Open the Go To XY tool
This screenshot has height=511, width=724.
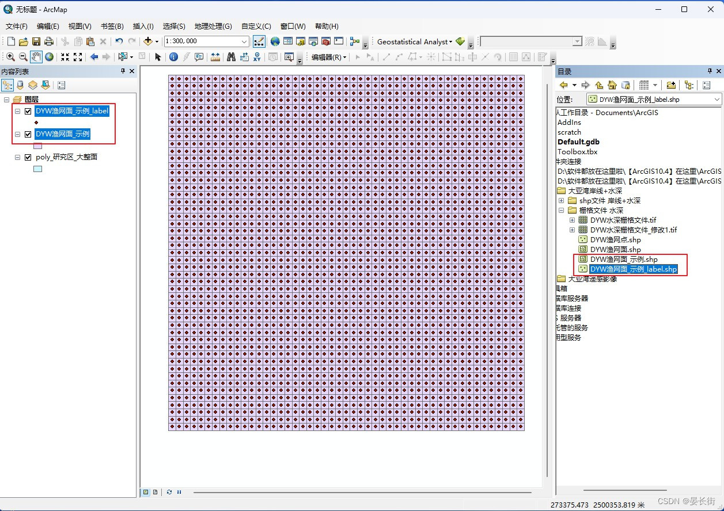(x=257, y=57)
